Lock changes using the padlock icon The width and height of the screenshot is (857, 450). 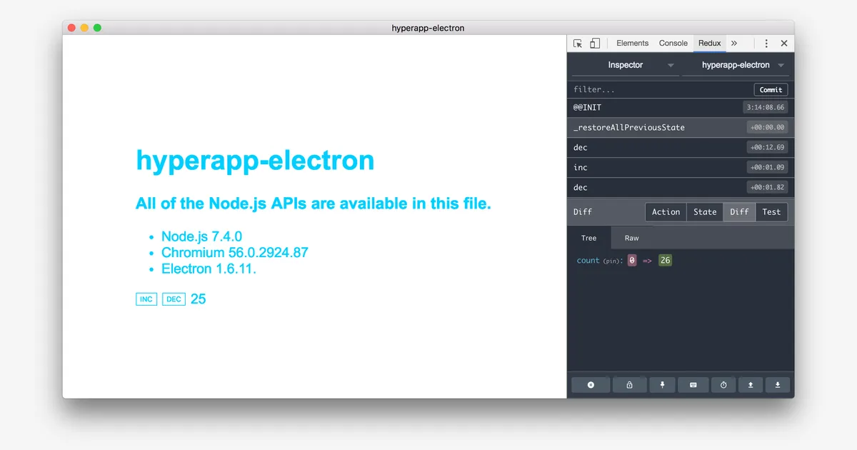[x=629, y=385]
